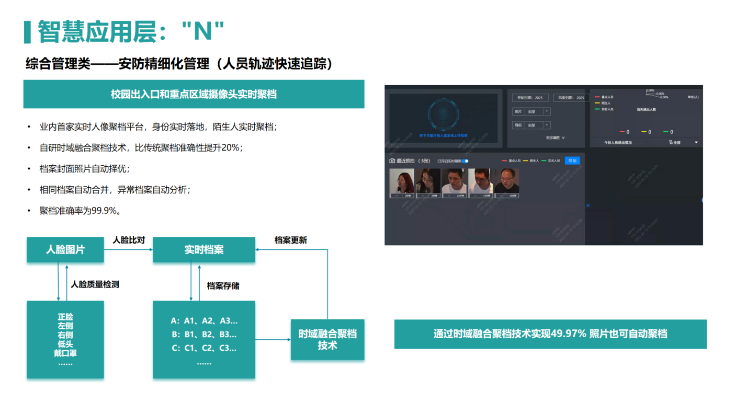Click the filter icon next to 全部
Viewport: 736px width, 402px height.
coord(671,142)
